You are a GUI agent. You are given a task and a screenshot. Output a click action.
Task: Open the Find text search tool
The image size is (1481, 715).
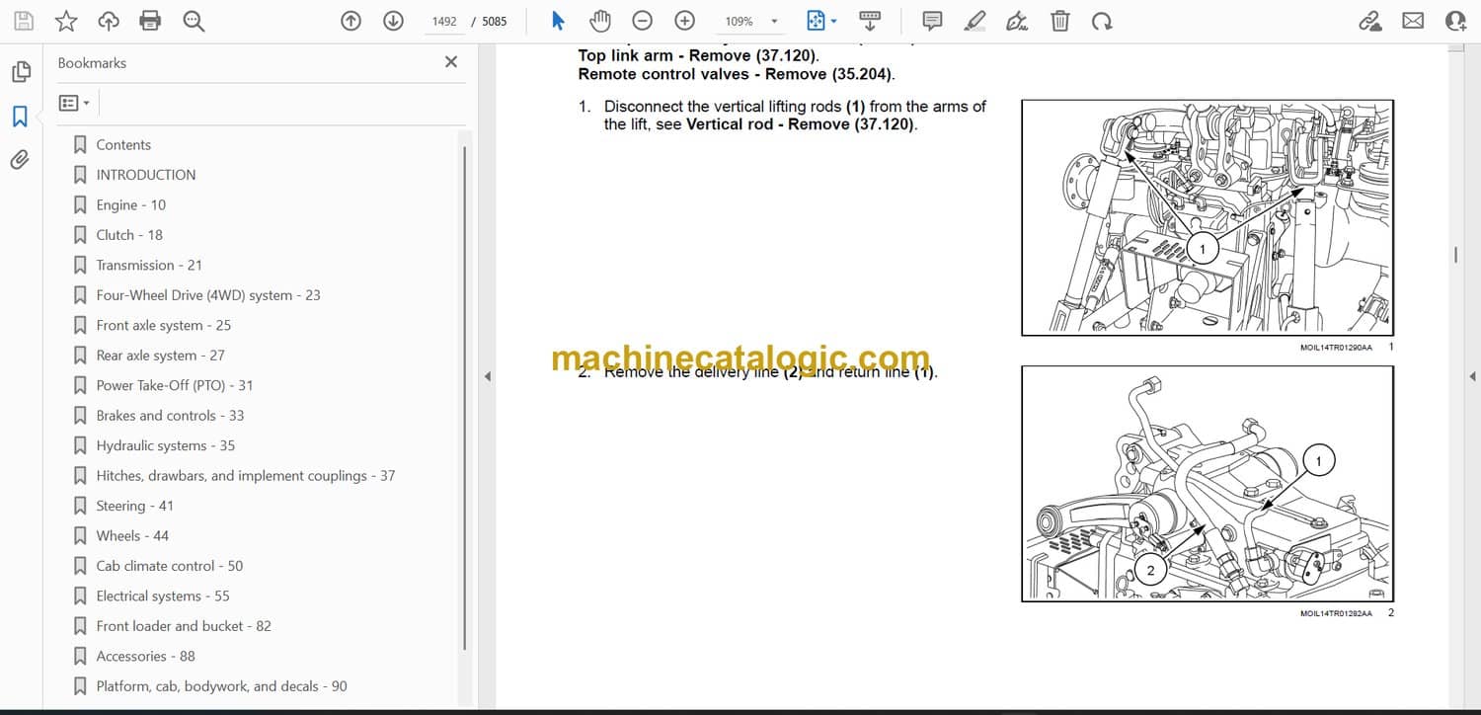tap(194, 21)
